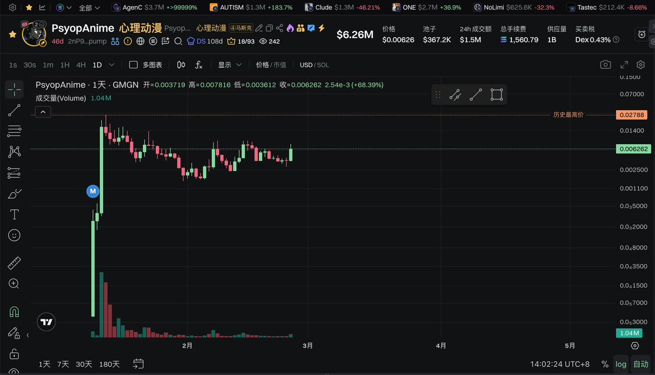Select the 1D interval
This screenshot has width=655, height=375.
pos(97,65)
